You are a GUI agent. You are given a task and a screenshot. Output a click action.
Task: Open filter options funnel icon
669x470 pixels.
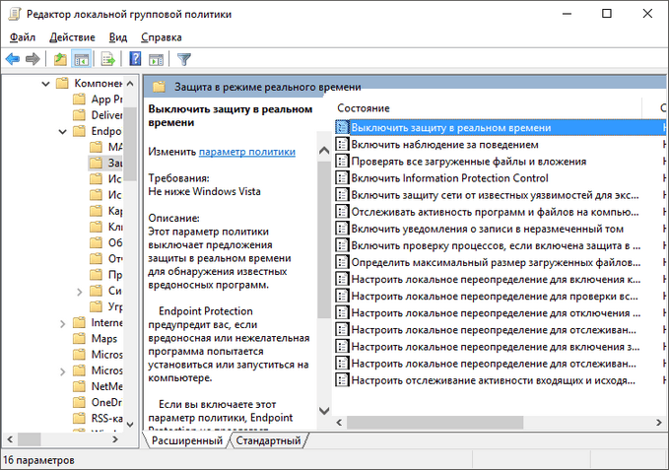[184, 59]
